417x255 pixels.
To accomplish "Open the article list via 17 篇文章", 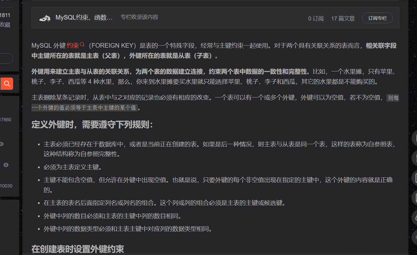I will 343,18.
